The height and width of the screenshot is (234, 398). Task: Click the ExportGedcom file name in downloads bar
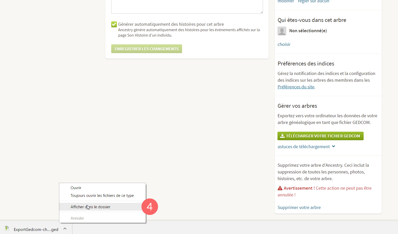[x=36, y=229]
